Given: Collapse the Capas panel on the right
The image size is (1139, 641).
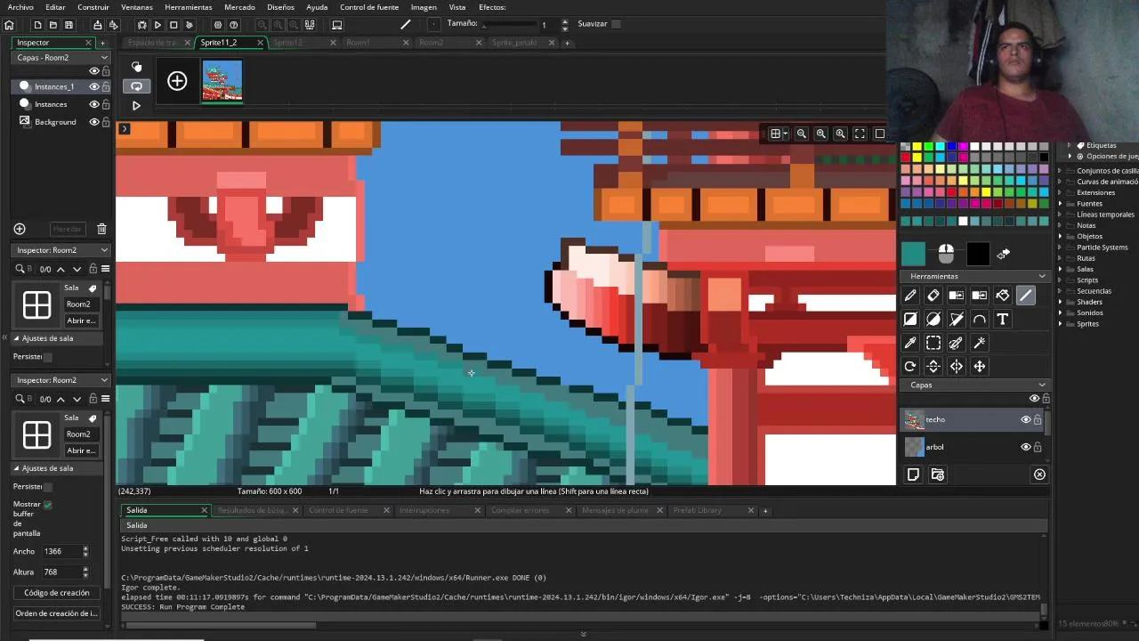Looking at the screenshot, I should [1042, 385].
